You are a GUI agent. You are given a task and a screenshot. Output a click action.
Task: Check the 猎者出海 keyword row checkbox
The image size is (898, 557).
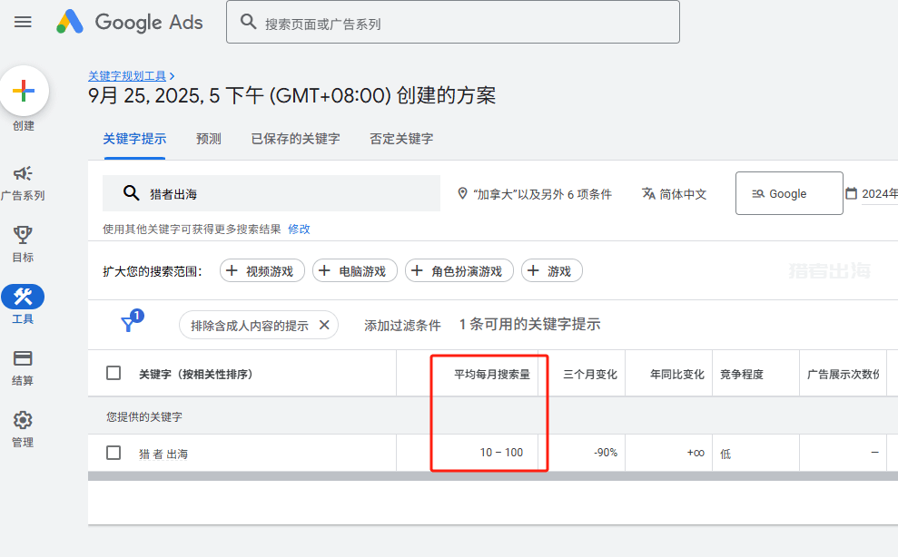(x=113, y=453)
